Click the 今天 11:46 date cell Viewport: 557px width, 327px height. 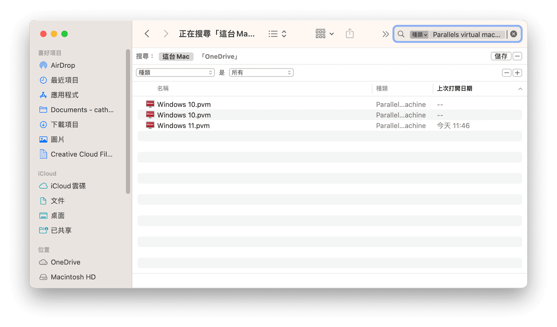(x=453, y=126)
